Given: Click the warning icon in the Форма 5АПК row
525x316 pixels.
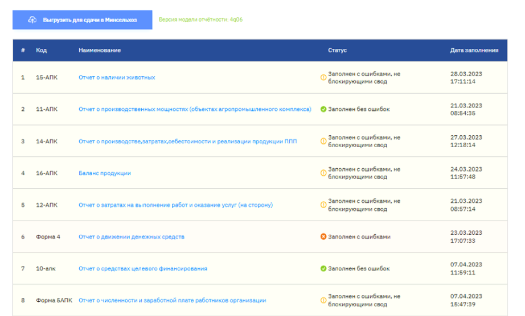Looking at the screenshot, I should (x=323, y=300).
